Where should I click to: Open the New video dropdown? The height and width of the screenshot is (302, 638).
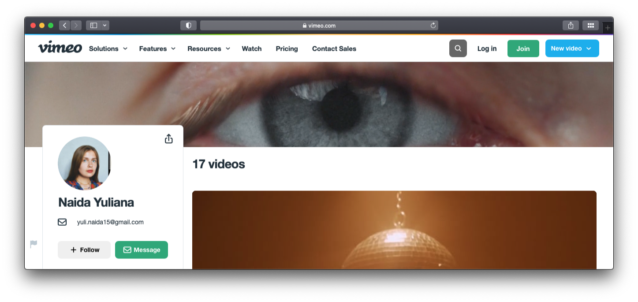[x=572, y=48]
